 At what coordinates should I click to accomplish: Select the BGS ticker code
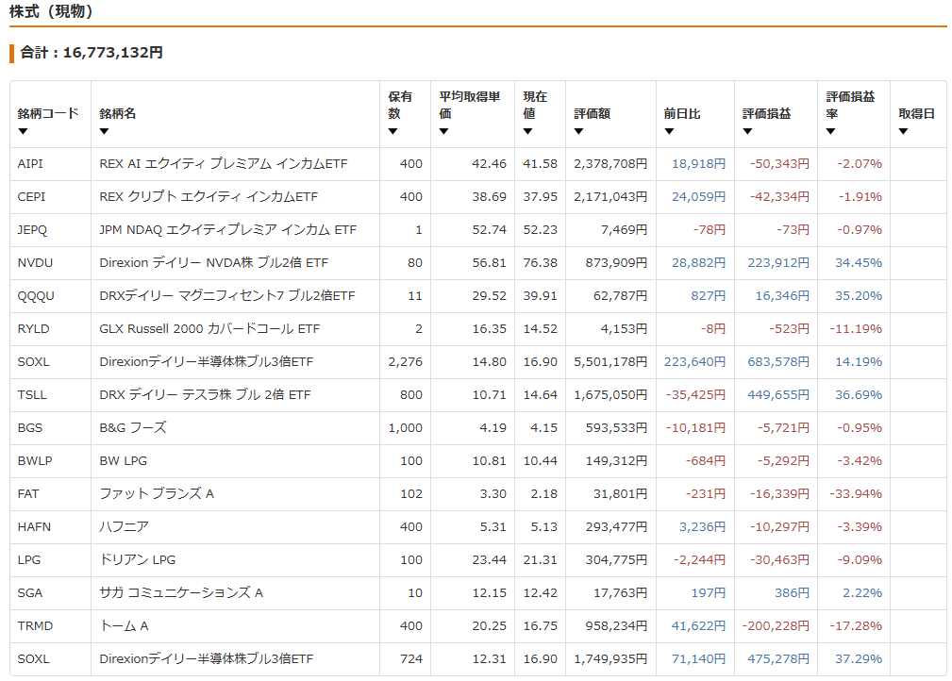click(30, 428)
